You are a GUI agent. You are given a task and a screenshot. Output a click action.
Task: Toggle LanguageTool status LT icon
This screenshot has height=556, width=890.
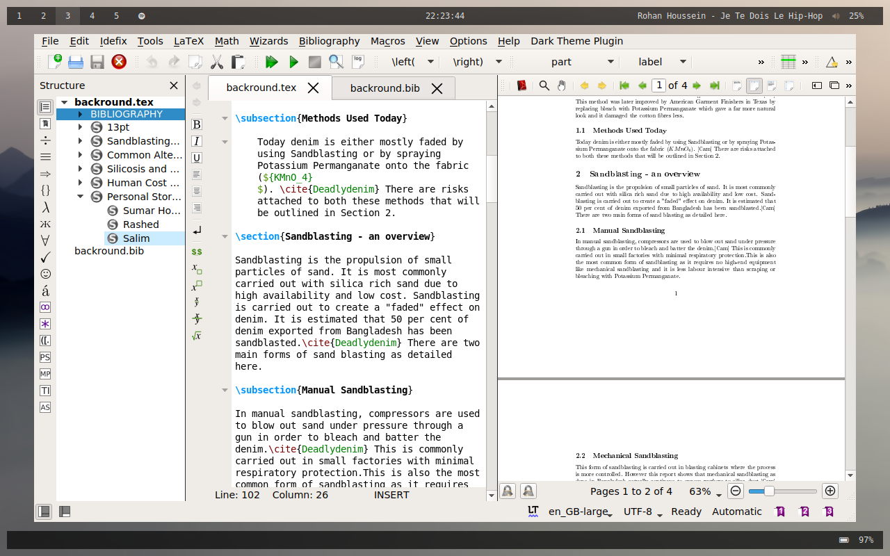tap(533, 512)
